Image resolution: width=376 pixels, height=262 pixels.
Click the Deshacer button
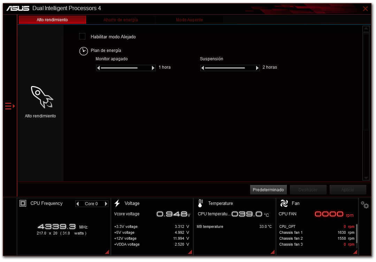coord(308,190)
